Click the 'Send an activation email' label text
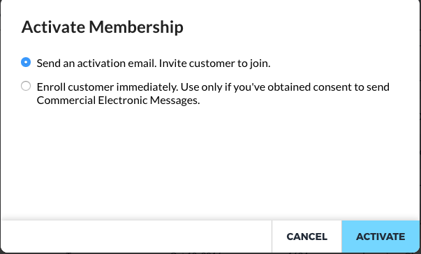Viewport: 421px width, 254px height. tap(96, 63)
